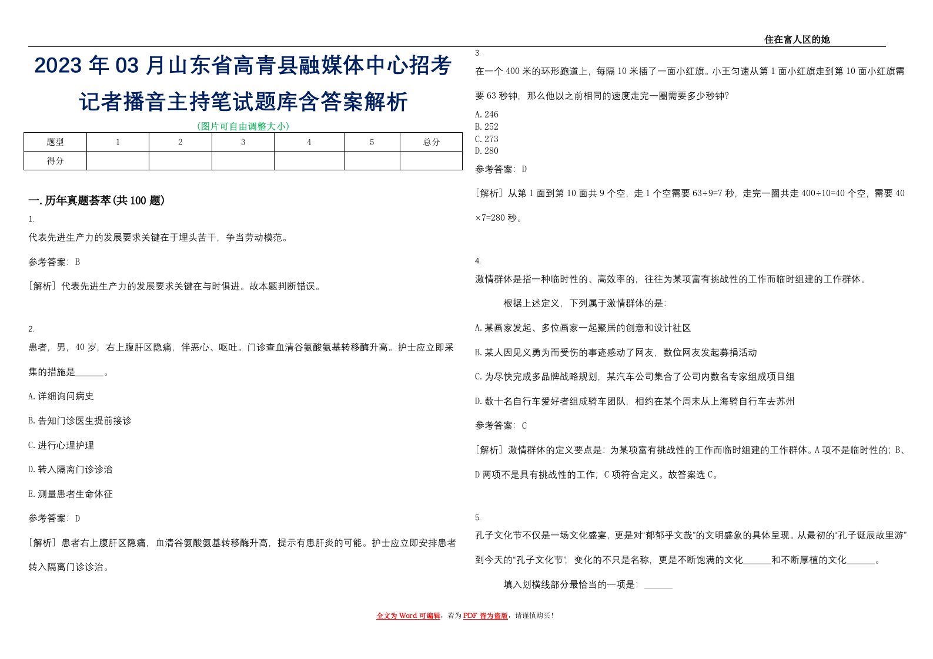Viewport: 933px width, 659px height.
Task: Click question 2's '参考答案: D' line
Action: [x=54, y=519]
